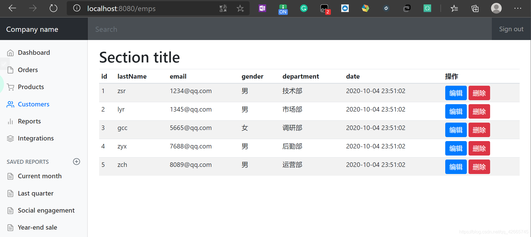
Task: Open Orders in the sidebar
Action: [x=28, y=70]
